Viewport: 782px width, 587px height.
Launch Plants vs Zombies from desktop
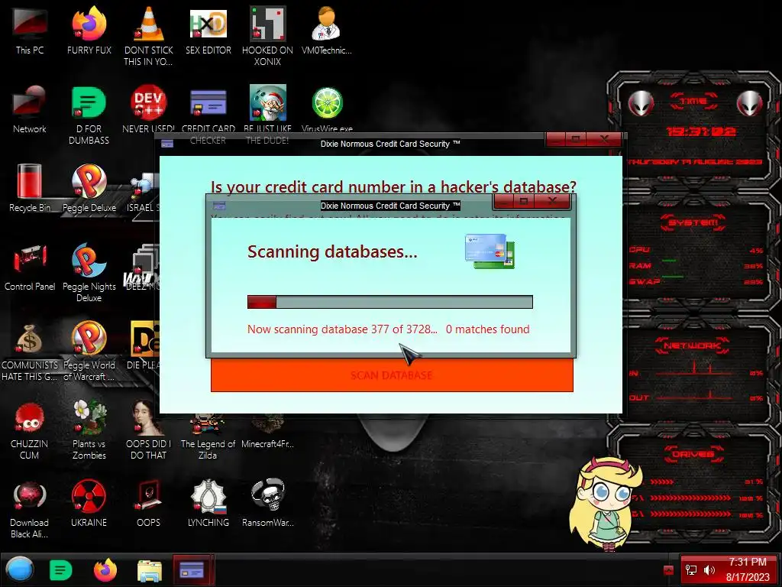click(89, 430)
